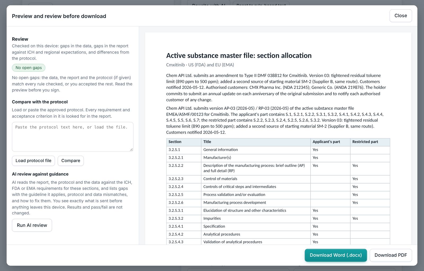This screenshot has width=424, height=271.
Task: Click the 'Manufacturer(s)' title cell
Action: (256, 158)
